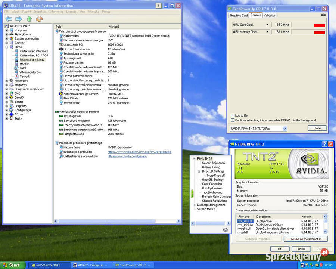Select the DirectX tree icon
This screenshot has width=336, height=269.
click(x=12, y=98)
